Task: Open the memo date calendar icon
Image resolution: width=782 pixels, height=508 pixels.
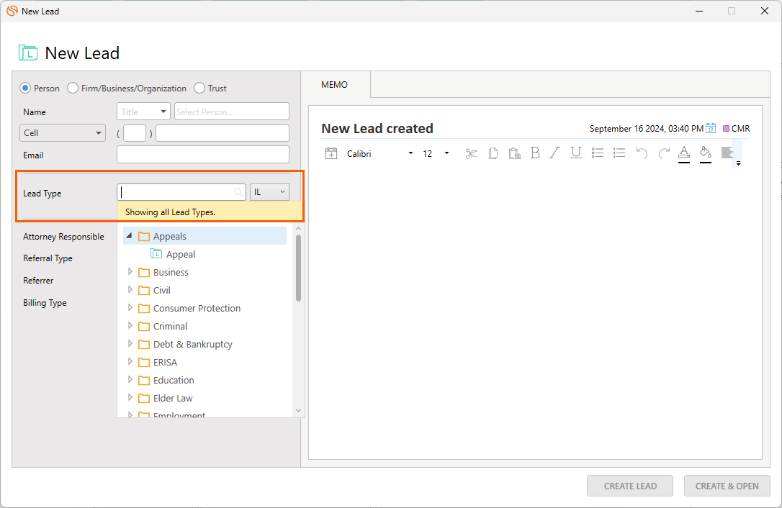Action: pos(711,128)
